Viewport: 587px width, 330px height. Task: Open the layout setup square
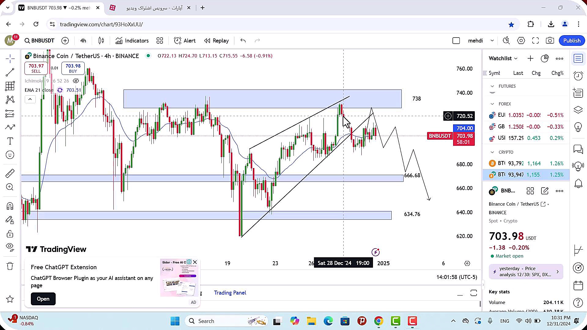pyautogui.click(x=456, y=41)
